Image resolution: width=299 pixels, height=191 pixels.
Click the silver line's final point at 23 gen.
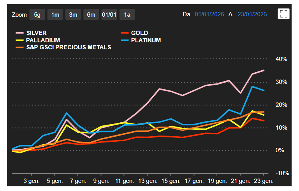(264, 70)
